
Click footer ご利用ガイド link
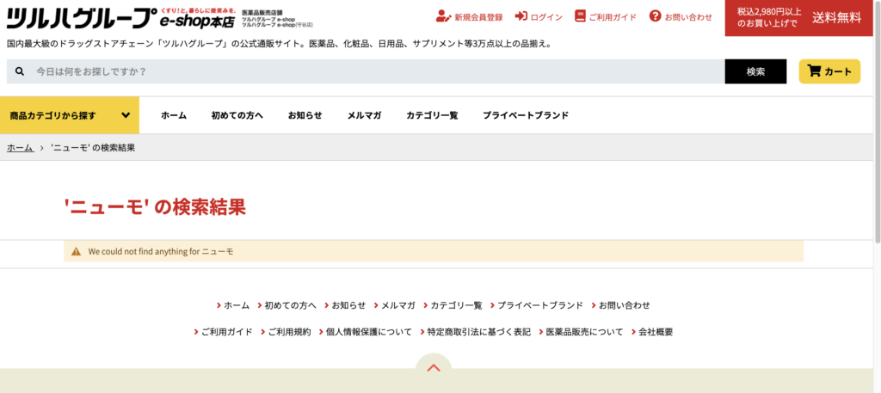(227, 332)
